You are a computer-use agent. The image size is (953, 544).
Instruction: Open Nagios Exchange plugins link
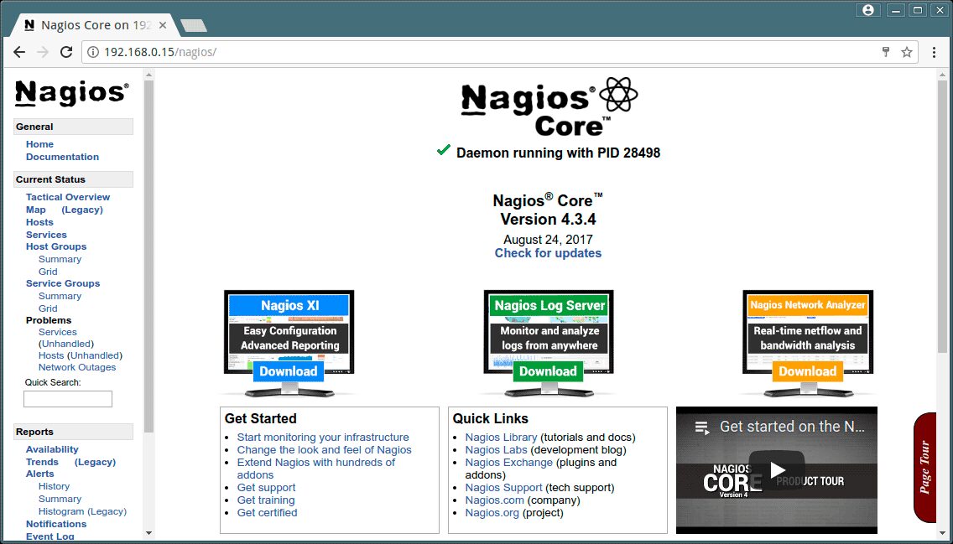508,462
